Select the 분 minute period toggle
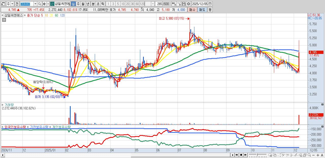This screenshot has height=158, width=325. (x=93, y=4)
